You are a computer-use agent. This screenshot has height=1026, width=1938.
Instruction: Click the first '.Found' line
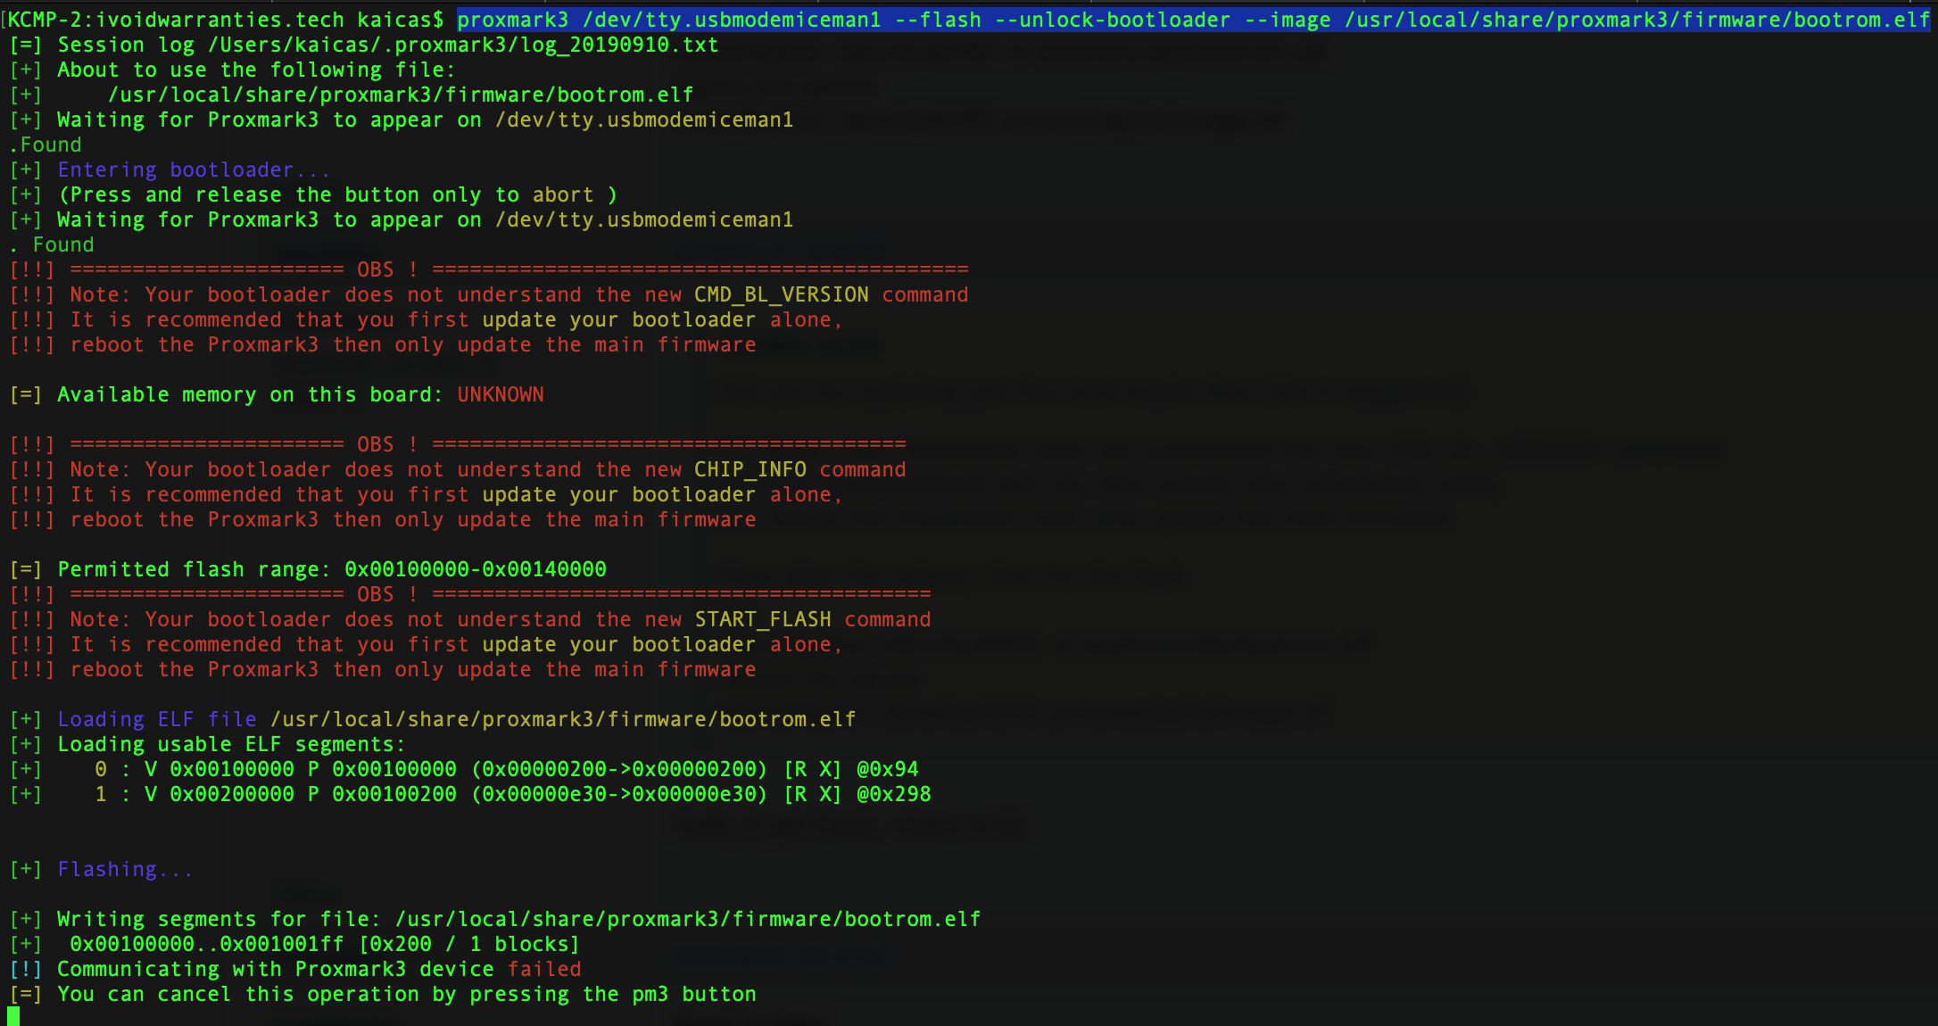click(x=46, y=145)
